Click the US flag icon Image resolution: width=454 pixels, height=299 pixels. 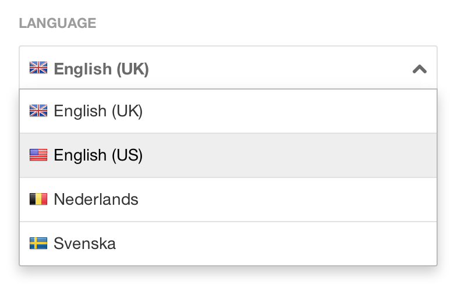pos(38,155)
